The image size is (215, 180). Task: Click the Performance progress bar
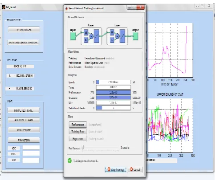click(114, 93)
